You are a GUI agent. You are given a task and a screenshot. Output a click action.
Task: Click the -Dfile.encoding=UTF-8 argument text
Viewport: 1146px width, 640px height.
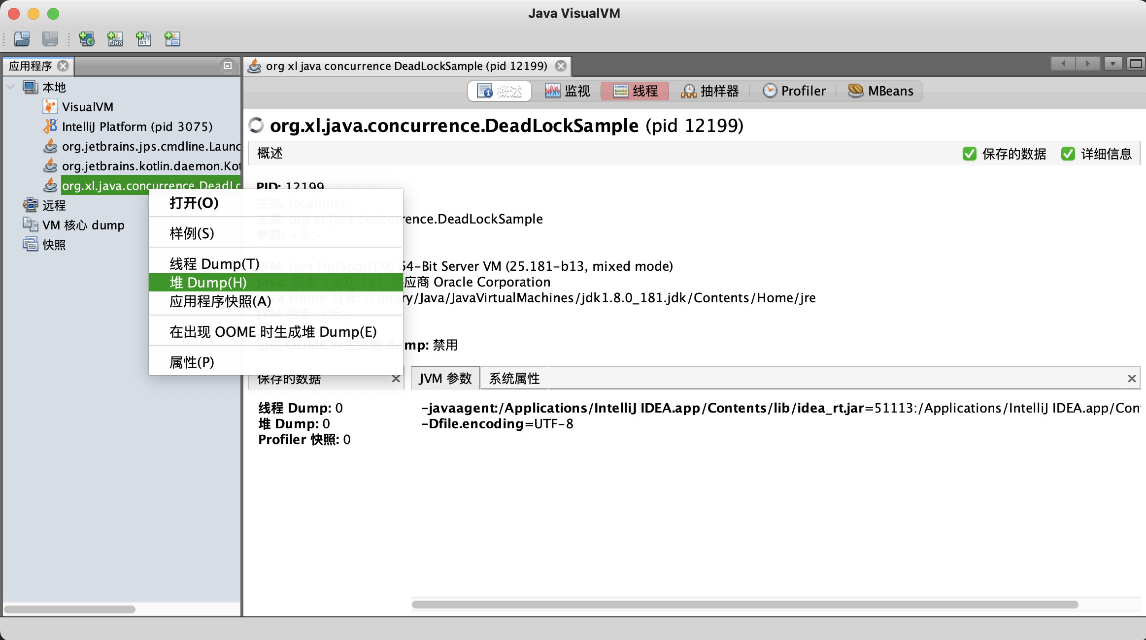[497, 424]
